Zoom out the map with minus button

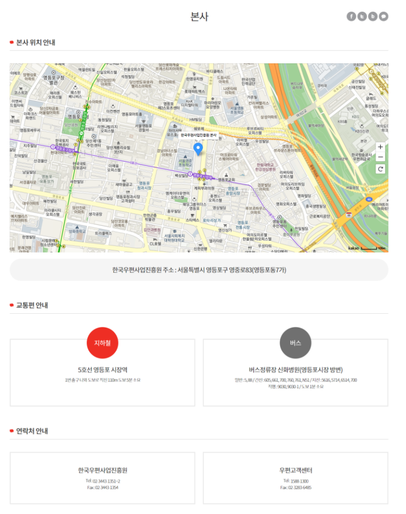(x=381, y=157)
